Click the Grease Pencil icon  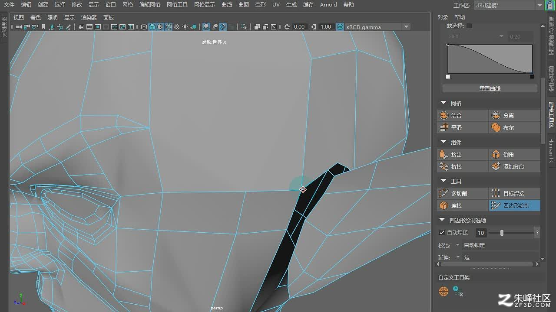(x=68, y=27)
